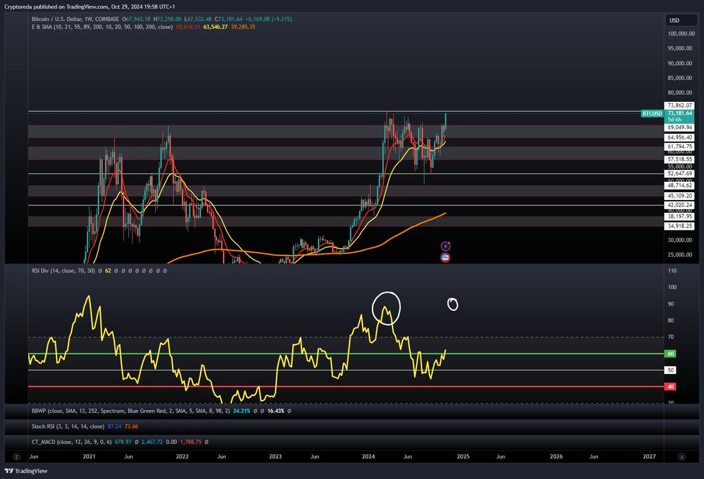The image size is (704, 479).
Task: Open the US flag economic event marker
Action: click(x=446, y=257)
